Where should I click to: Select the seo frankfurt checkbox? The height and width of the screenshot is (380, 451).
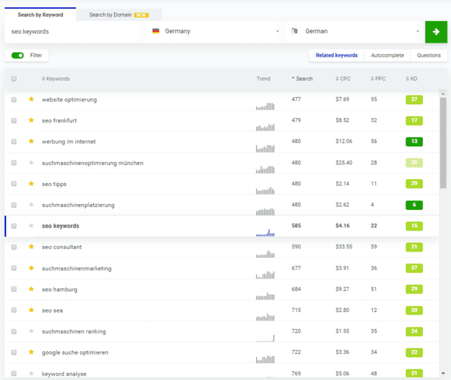[14, 120]
